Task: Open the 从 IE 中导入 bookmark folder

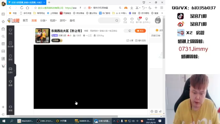Action: tap(119, 13)
